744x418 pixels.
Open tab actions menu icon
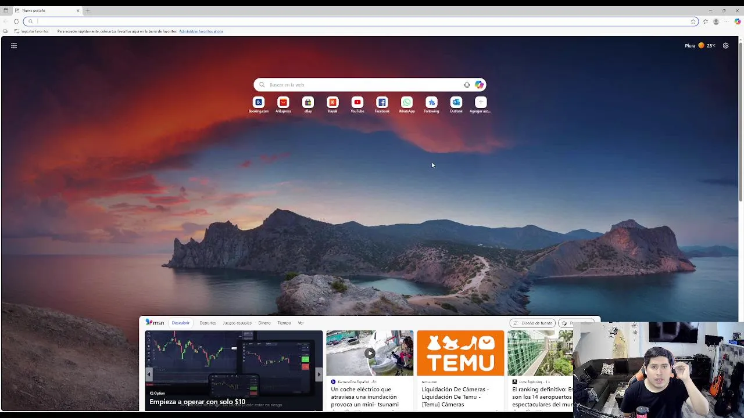6,10
